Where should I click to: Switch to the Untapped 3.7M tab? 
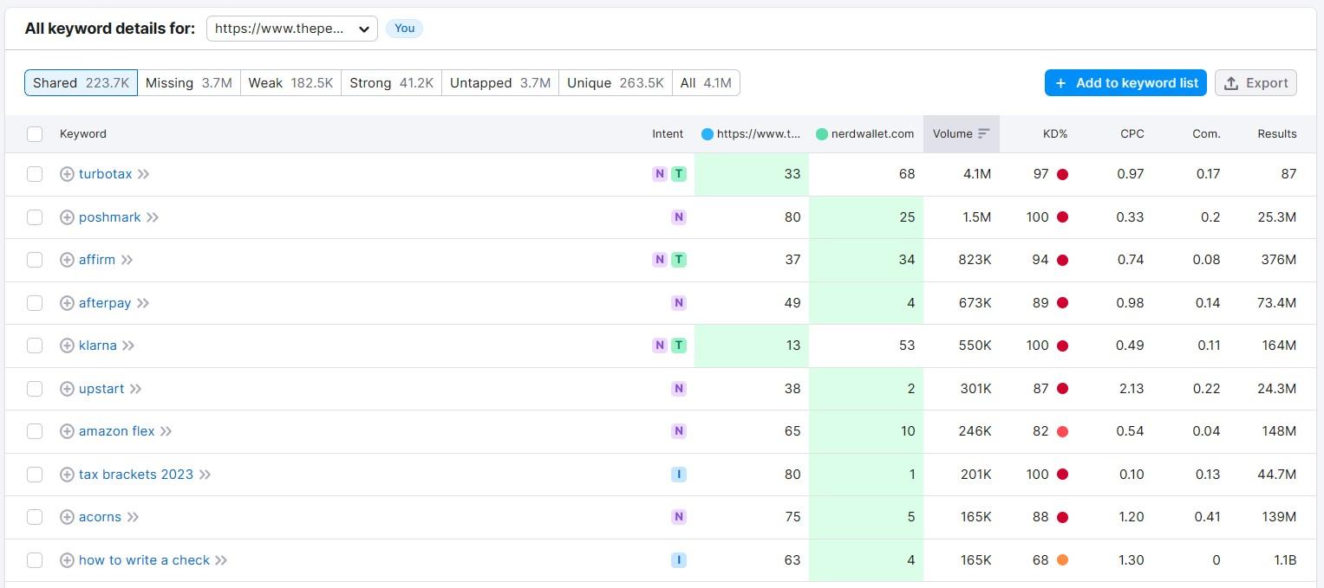pyautogui.click(x=500, y=83)
